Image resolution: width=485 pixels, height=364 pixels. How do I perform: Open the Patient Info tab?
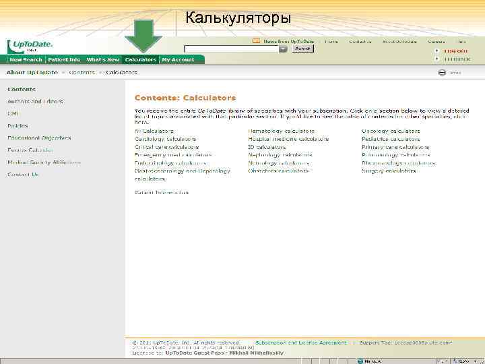click(x=64, y=60)
